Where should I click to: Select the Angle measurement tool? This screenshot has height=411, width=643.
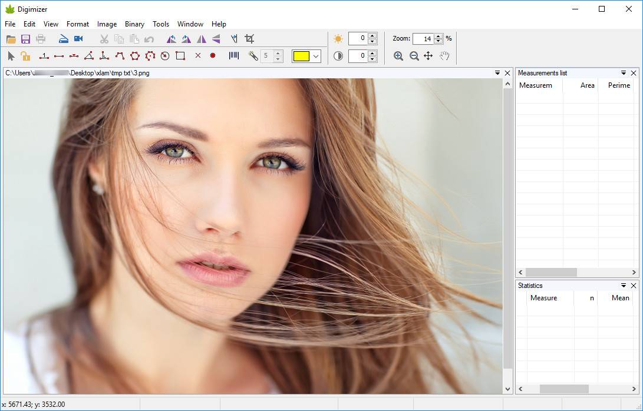point(89,56)
